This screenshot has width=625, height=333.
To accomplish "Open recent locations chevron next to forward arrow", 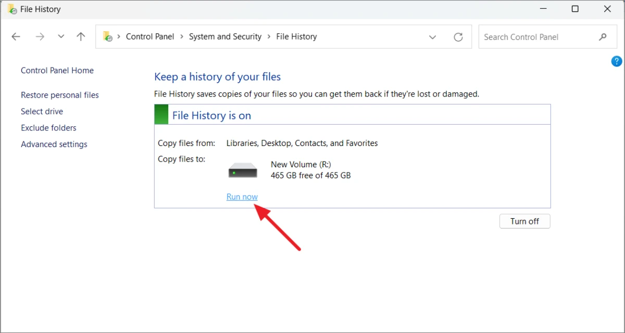I will [x=61, y=37].
